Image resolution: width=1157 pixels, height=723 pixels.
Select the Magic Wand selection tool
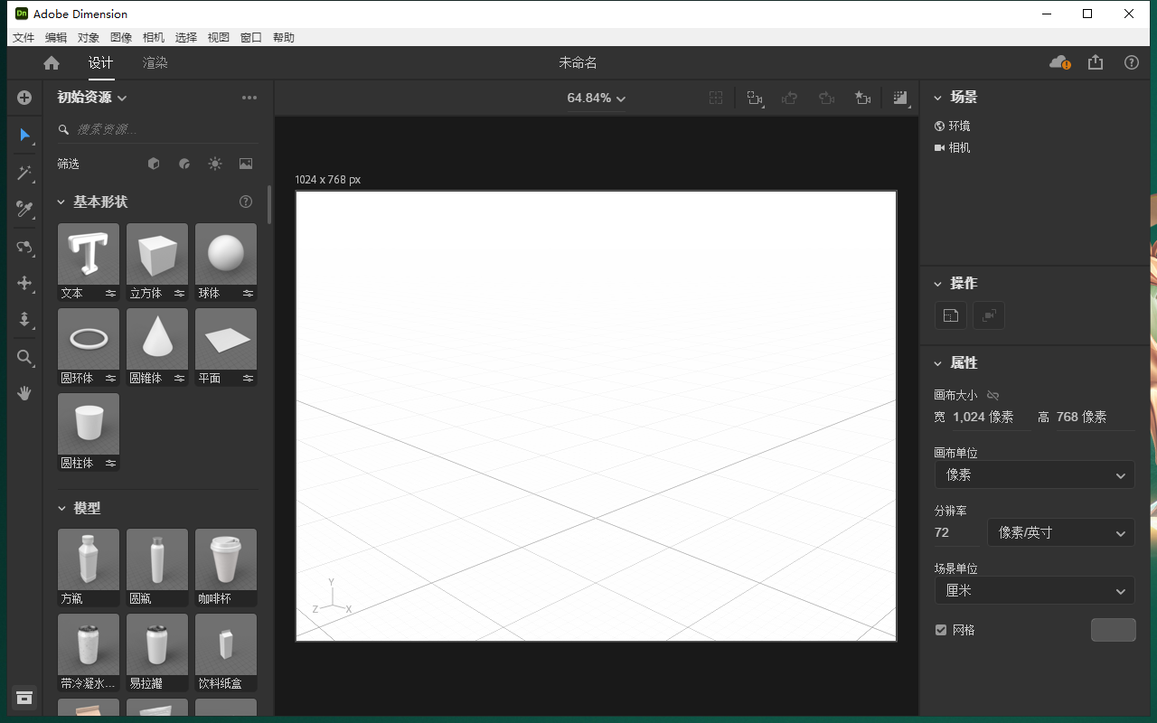click(24, 173)
